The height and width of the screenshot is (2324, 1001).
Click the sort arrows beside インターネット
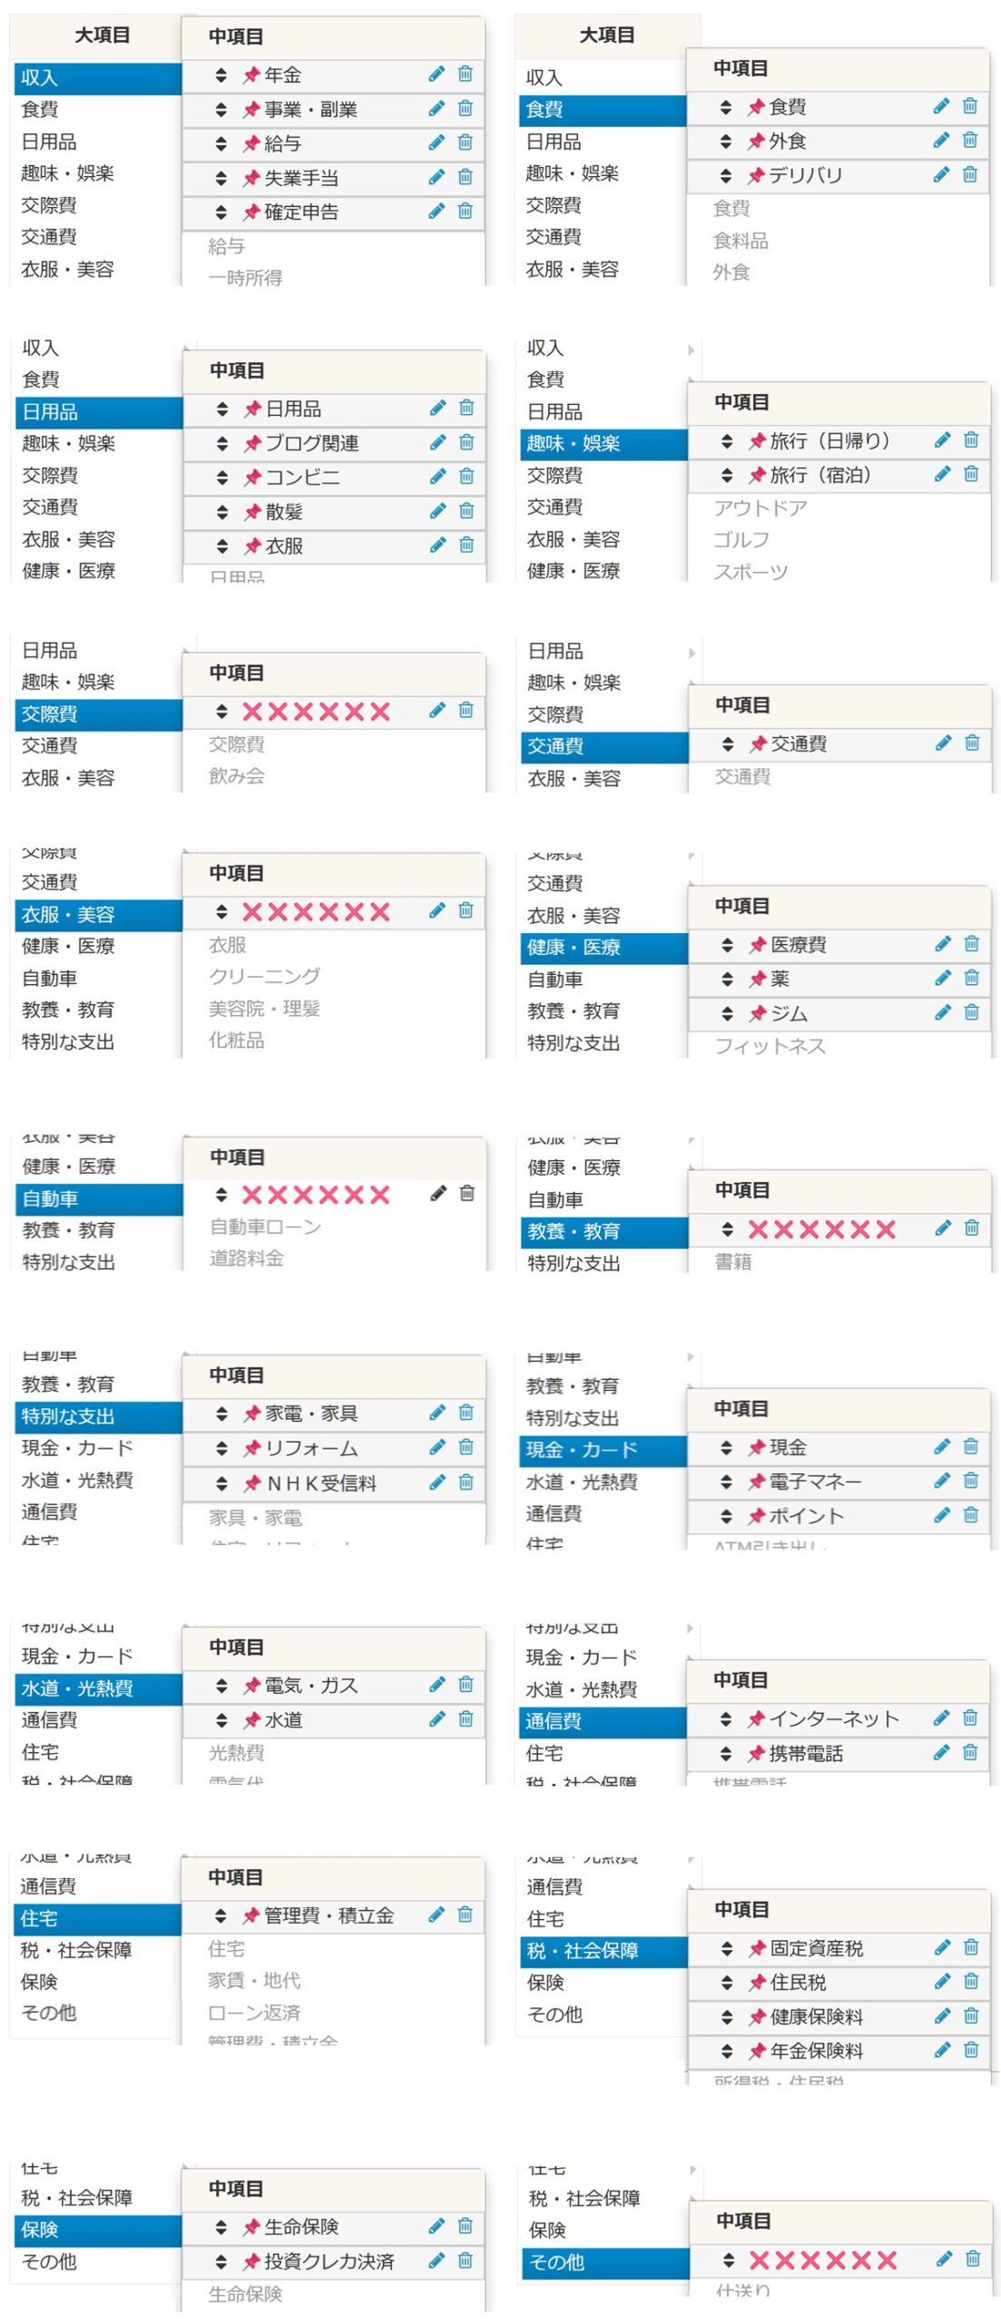(x=725, y=1718)
